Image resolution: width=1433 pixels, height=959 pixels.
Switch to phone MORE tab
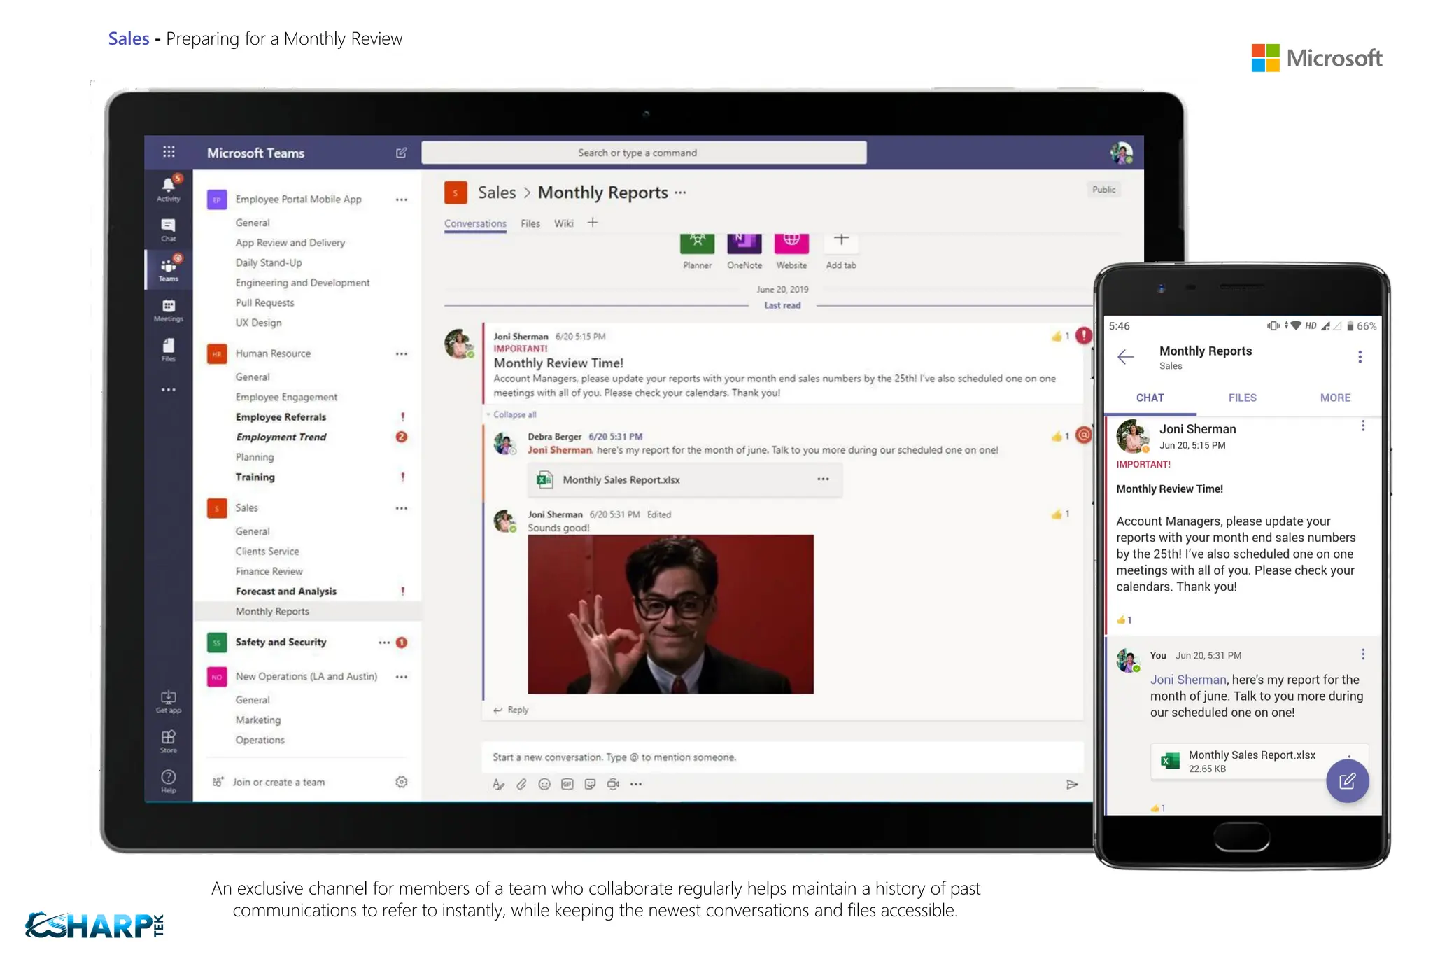click(1335, 398)
